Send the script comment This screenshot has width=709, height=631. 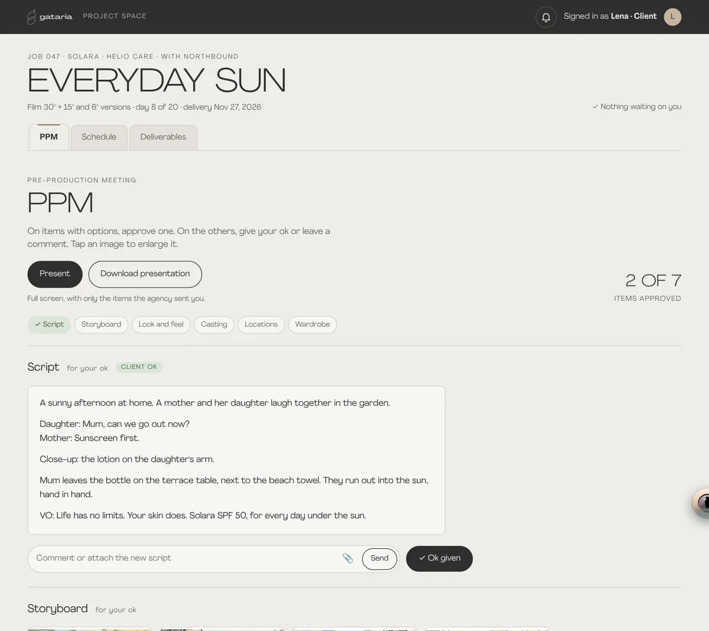click(x=379, y=558)
